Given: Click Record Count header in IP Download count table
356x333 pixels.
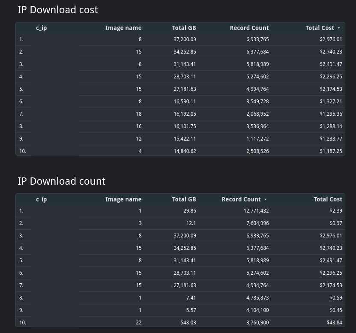Looking at the screenshot, I should pos(241,199).
